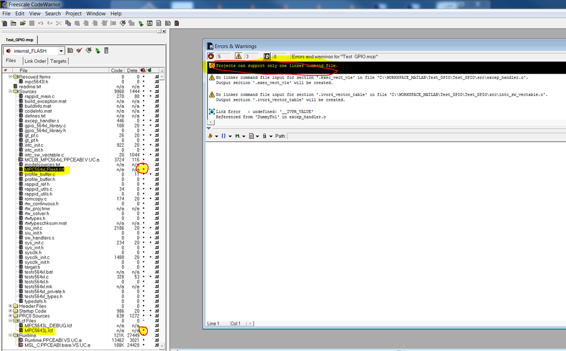Toggle the errors filter stop-sign button
Viewport: 566px width, 351px height.
pos(211,56)
